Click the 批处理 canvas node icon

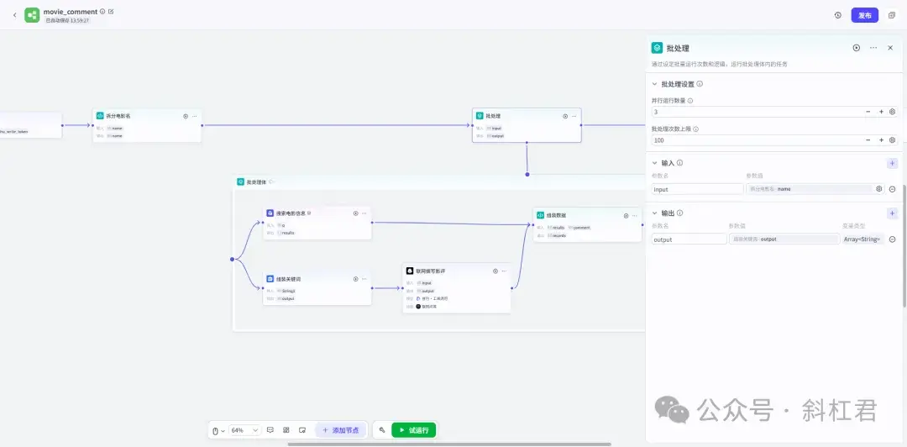[x=480, y=116]
